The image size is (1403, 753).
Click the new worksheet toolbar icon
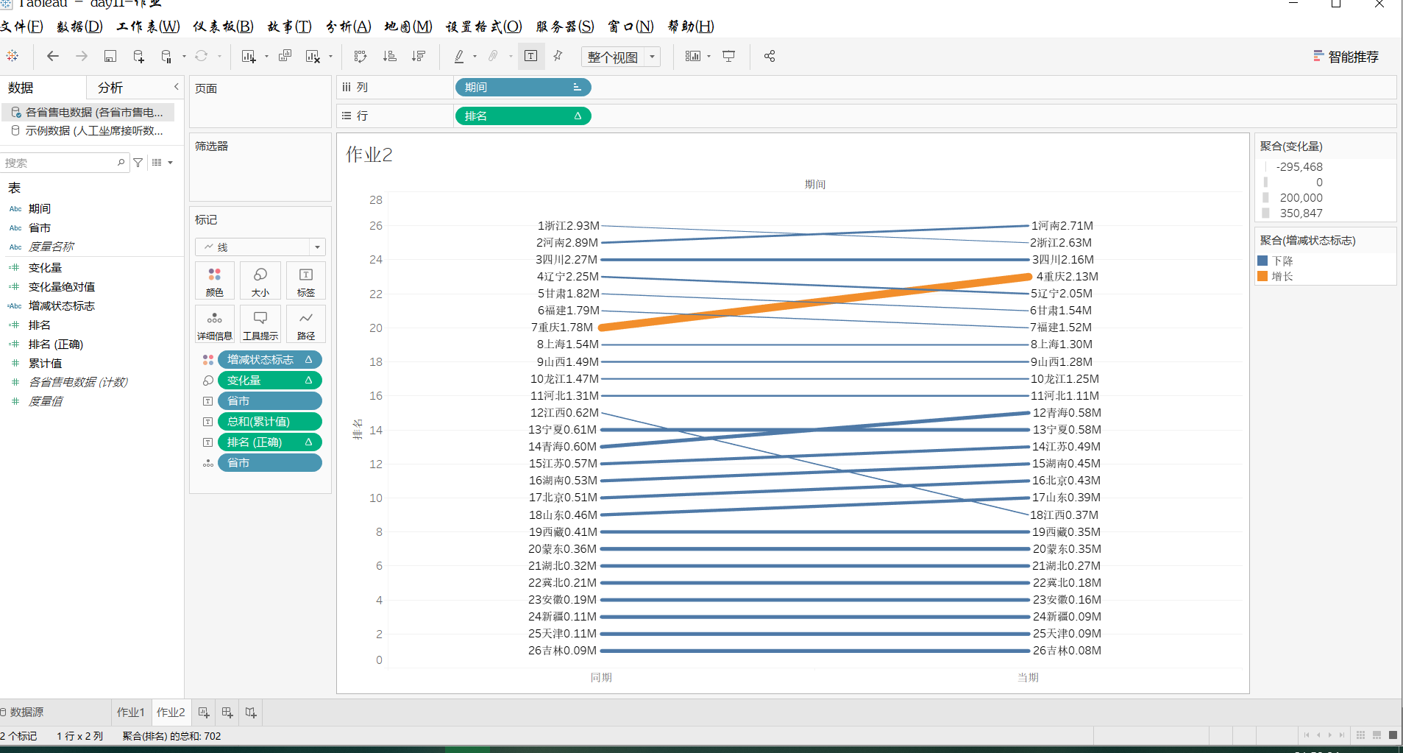tap(249, 56)
